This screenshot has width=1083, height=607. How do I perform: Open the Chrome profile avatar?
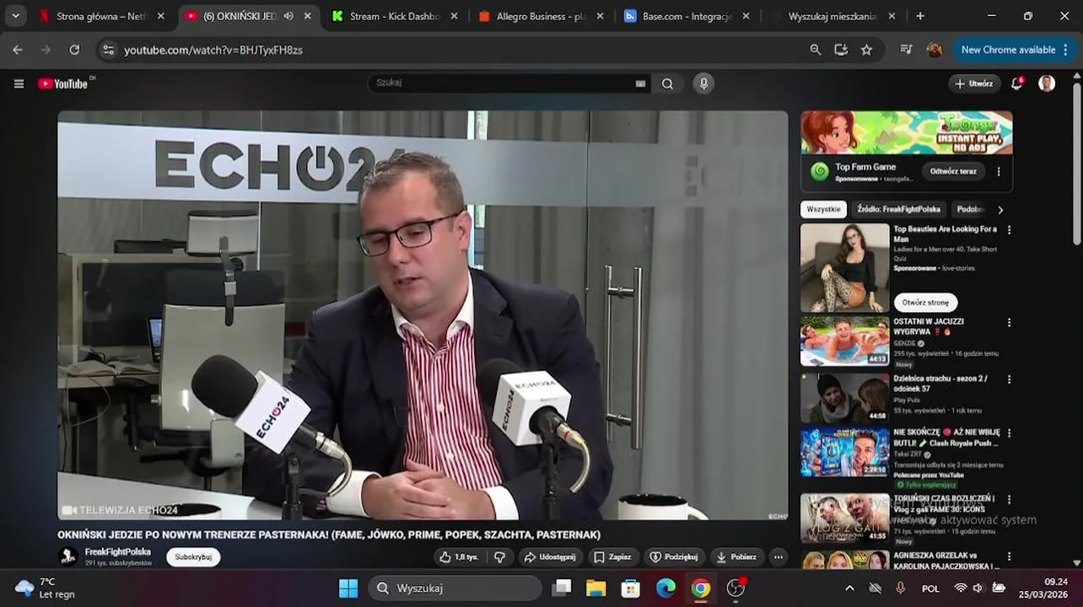934,50
